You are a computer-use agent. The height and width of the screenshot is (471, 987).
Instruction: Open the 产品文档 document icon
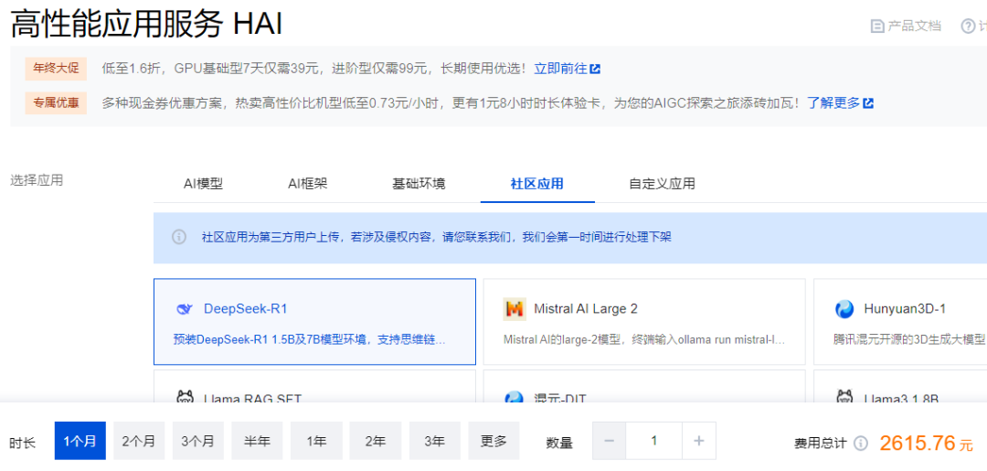click(x=876, y=26)
